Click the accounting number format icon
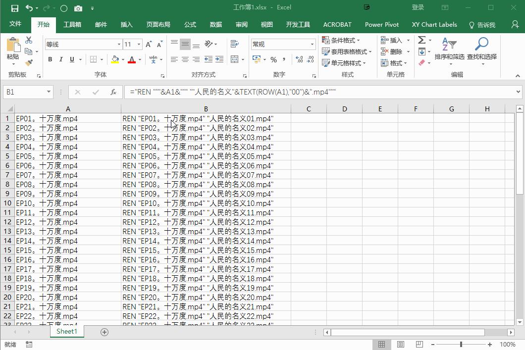Viewport: 525px width, 350px height. pos(257,59)
